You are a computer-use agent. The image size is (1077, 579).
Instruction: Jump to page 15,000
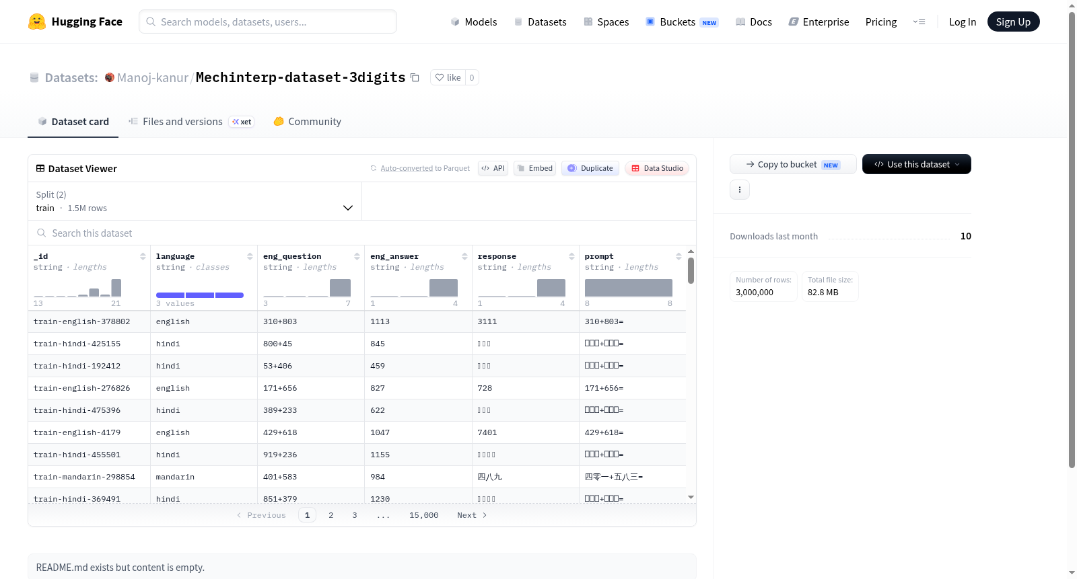click(x=423, y=515)
